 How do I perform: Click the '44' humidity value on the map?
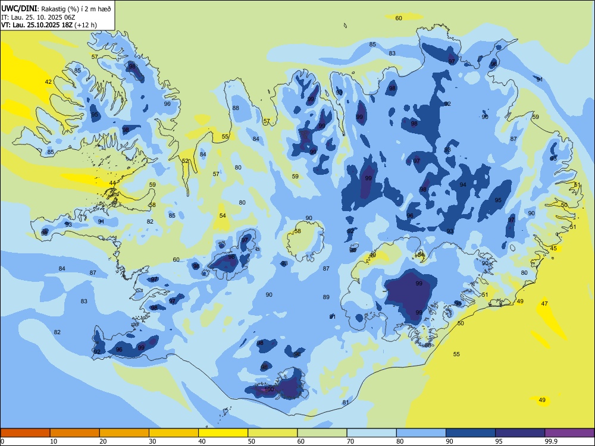112,183
